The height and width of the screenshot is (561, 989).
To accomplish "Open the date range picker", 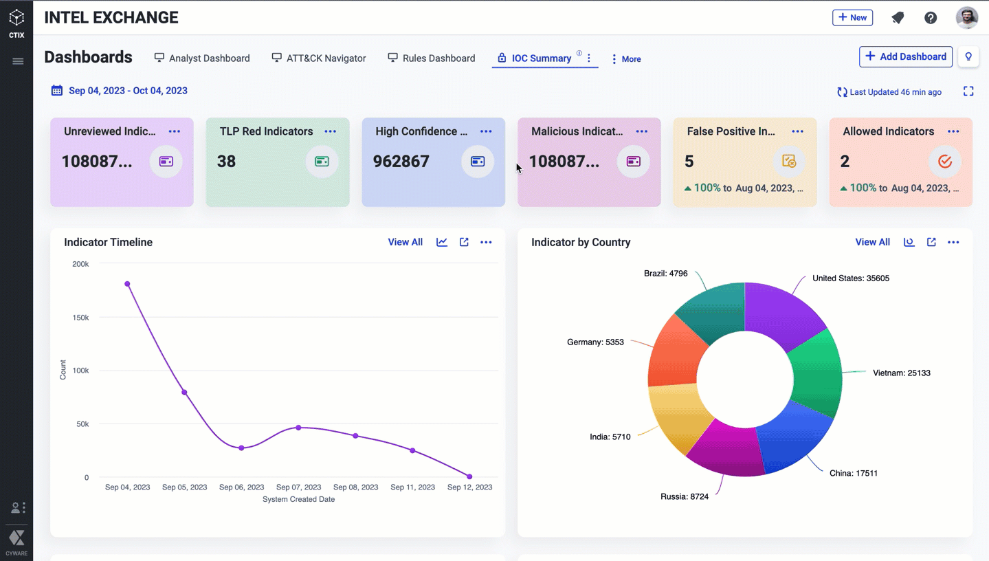I will (120, 91).
